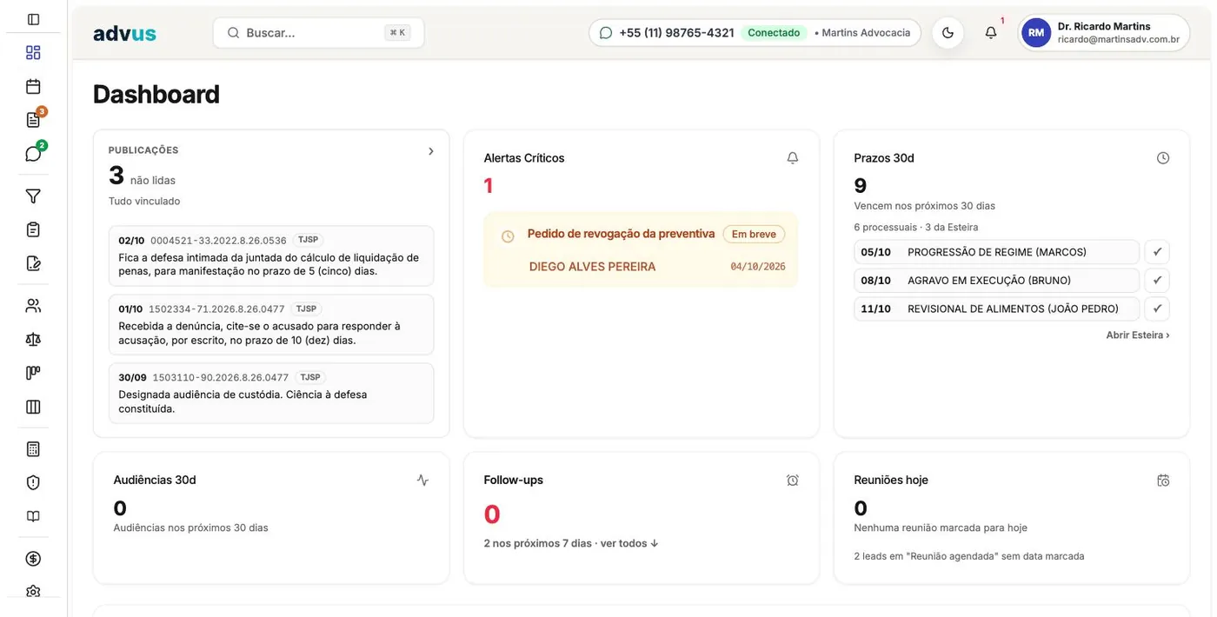Focus the Buscar search field
Image resolution: width=1217 pixels, height=617 pixels.
[x=318, y=33]
